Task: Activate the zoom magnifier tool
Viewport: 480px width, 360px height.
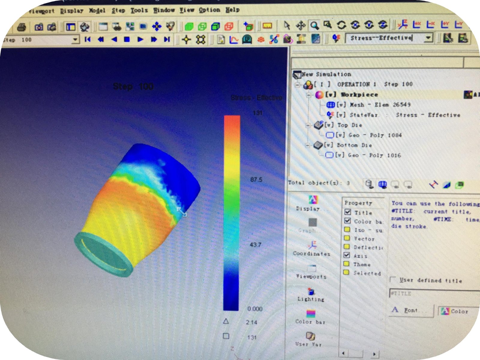Action: tap(314, 25)
